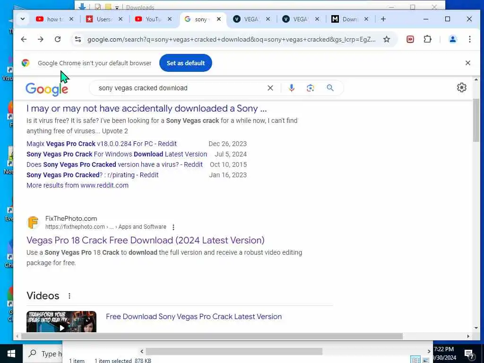Submit search using the magnifier icon
Image resolution: width=484 pixels, height=363 pixels.
tap(330, 88)
